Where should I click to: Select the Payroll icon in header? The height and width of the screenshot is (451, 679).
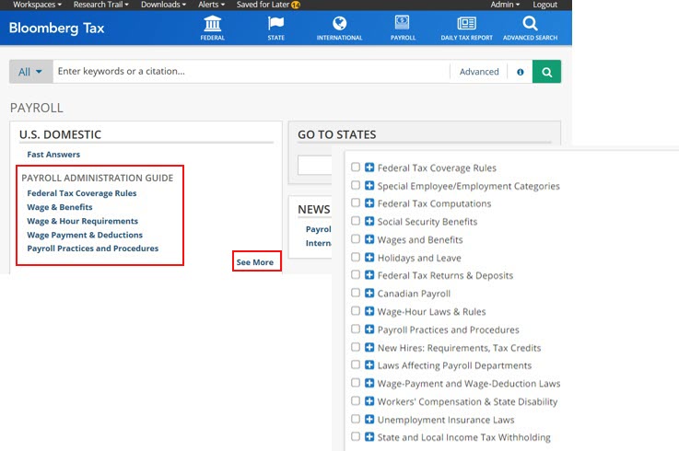click(403, 24)
